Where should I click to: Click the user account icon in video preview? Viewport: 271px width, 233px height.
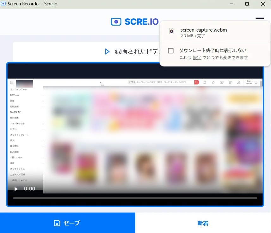(238, 82)
